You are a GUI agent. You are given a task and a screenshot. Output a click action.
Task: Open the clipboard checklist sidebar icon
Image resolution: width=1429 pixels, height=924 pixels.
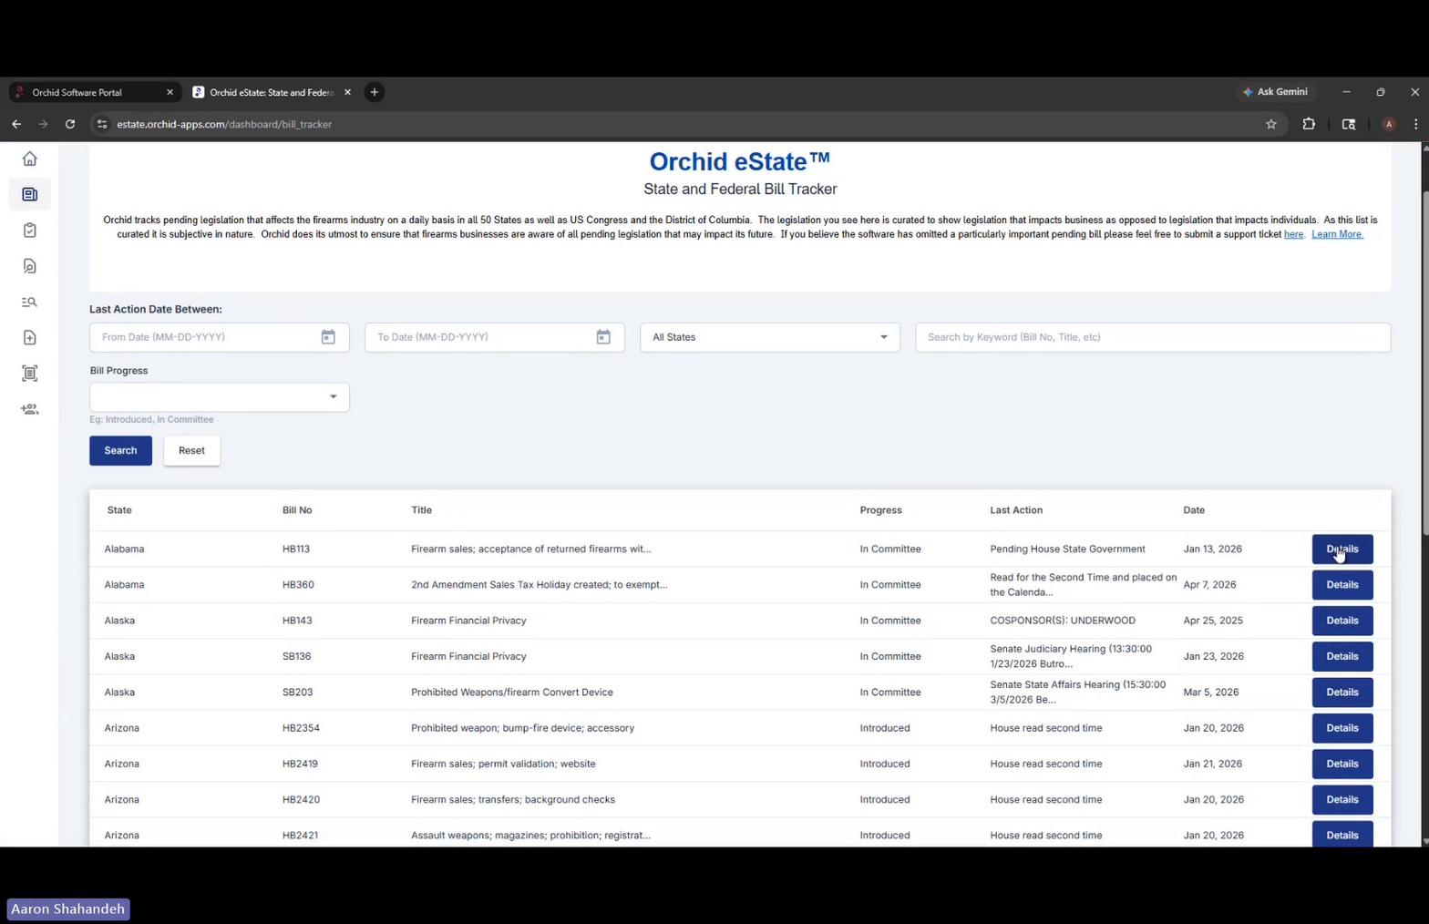click(x=30, y=231)
